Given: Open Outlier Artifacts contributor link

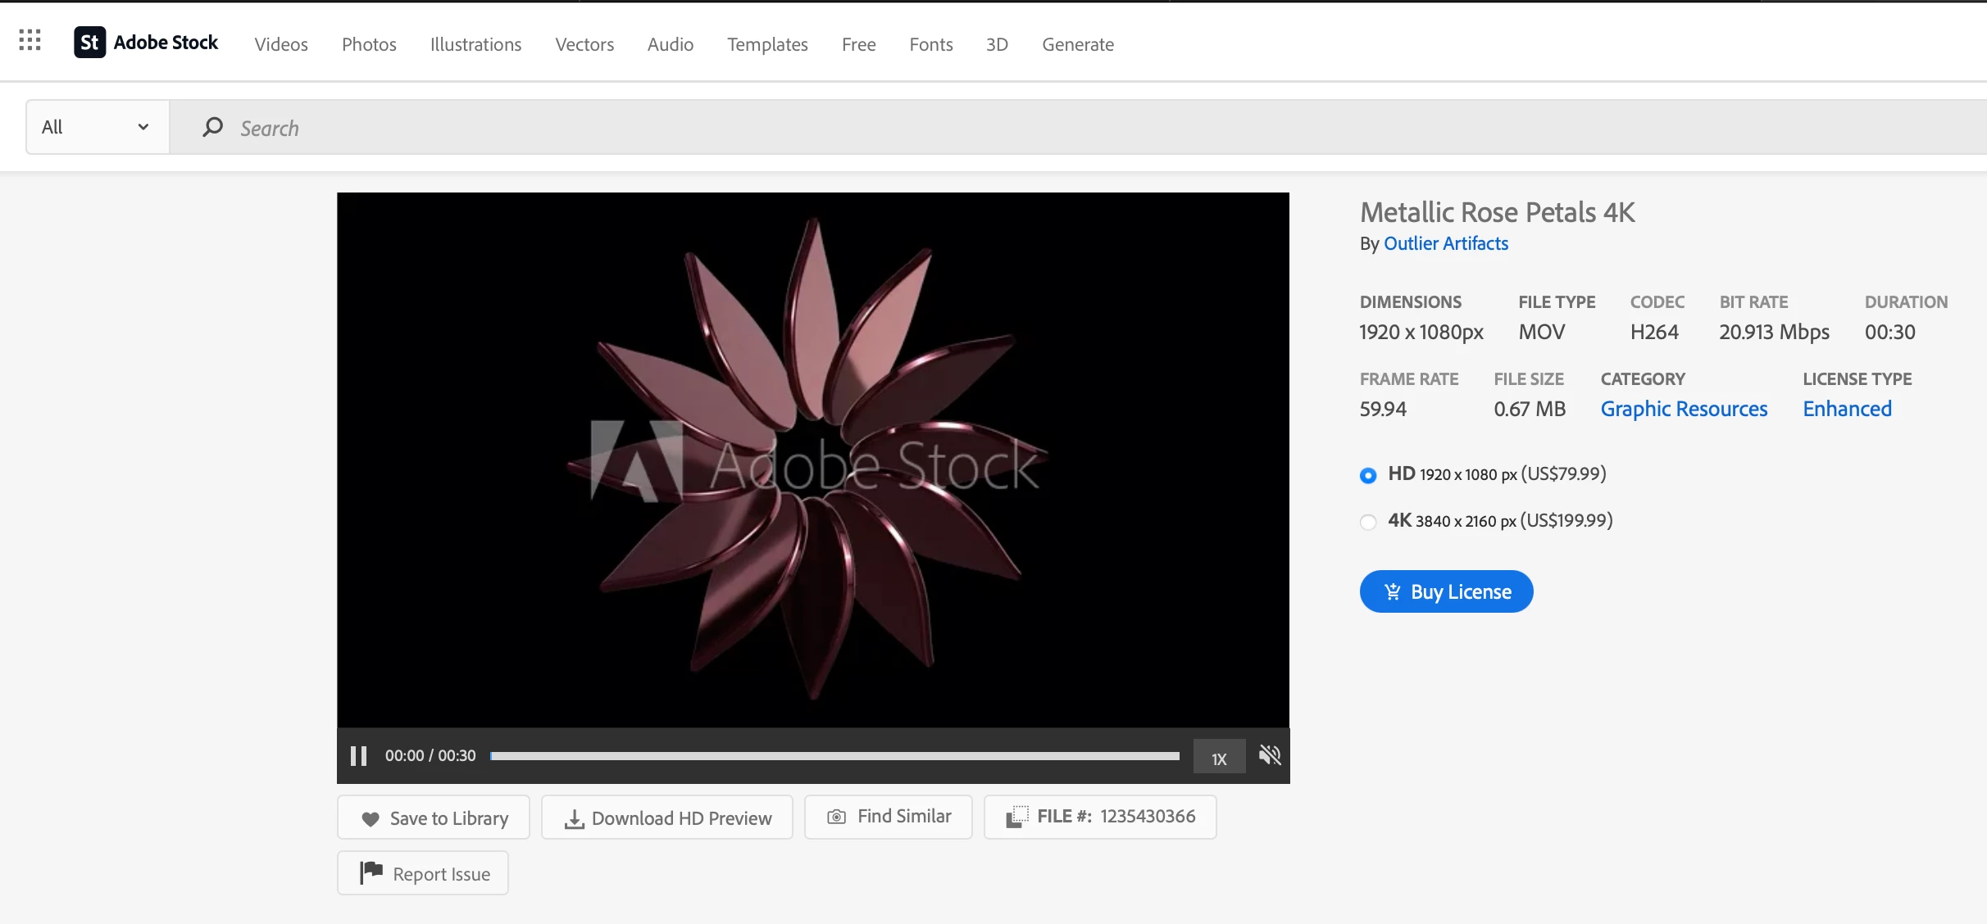Looking at the screenshot, I should click(1445, 243).
